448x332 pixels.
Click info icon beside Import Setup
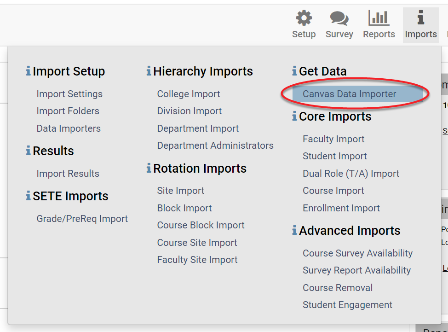click(29, 71)
